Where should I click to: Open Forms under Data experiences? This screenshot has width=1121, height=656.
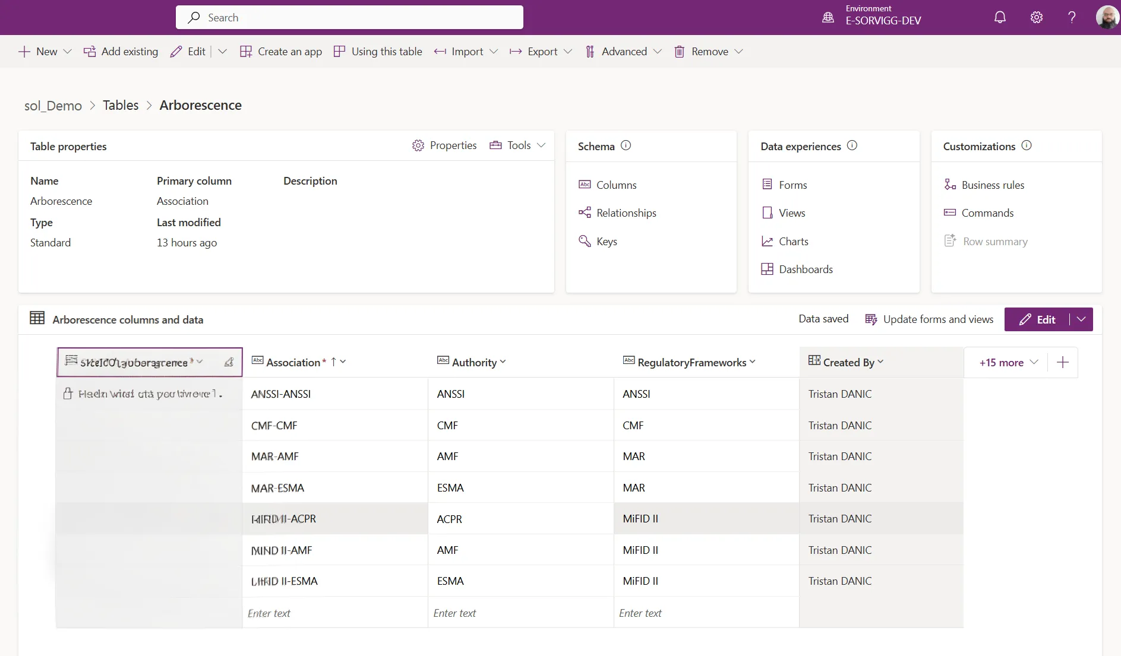[784, 185]
